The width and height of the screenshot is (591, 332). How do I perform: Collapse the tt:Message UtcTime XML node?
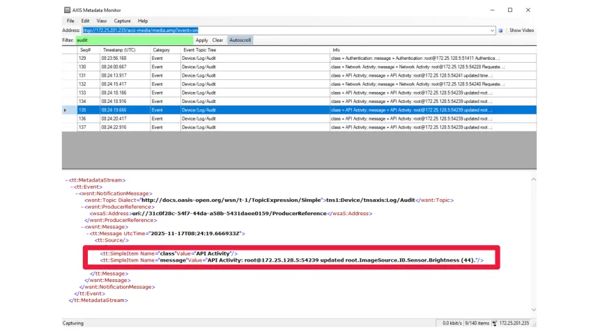pos(87,234)
